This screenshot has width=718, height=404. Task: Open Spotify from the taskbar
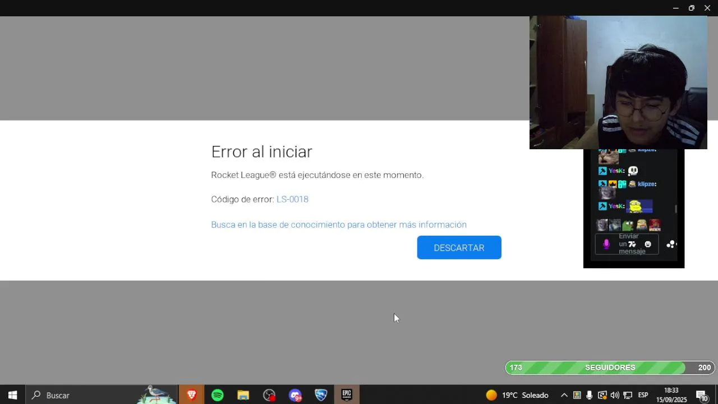(217, 395)
